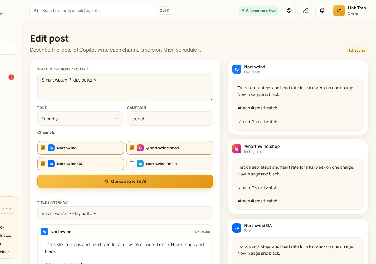Click the Fb icon above the Northwind caption editor
Screen dimensions: 376x264
(44, 231)
